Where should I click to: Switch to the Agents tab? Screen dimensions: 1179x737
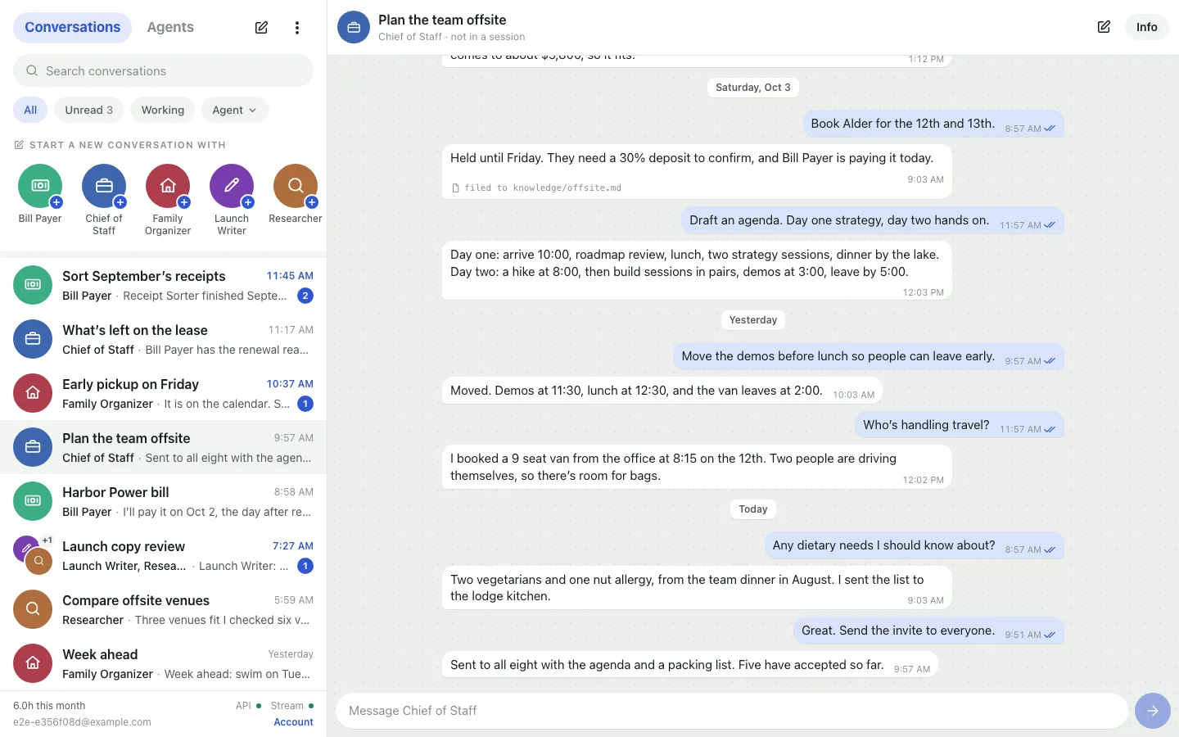170,27
